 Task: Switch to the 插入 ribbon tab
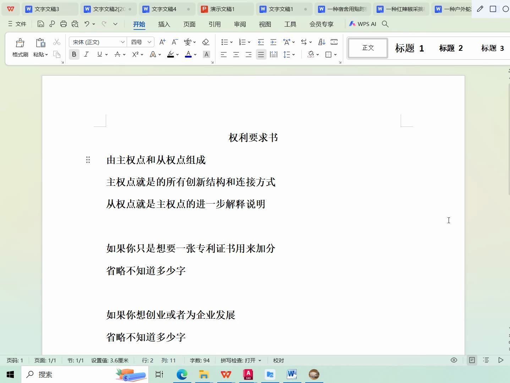(164, 24)
